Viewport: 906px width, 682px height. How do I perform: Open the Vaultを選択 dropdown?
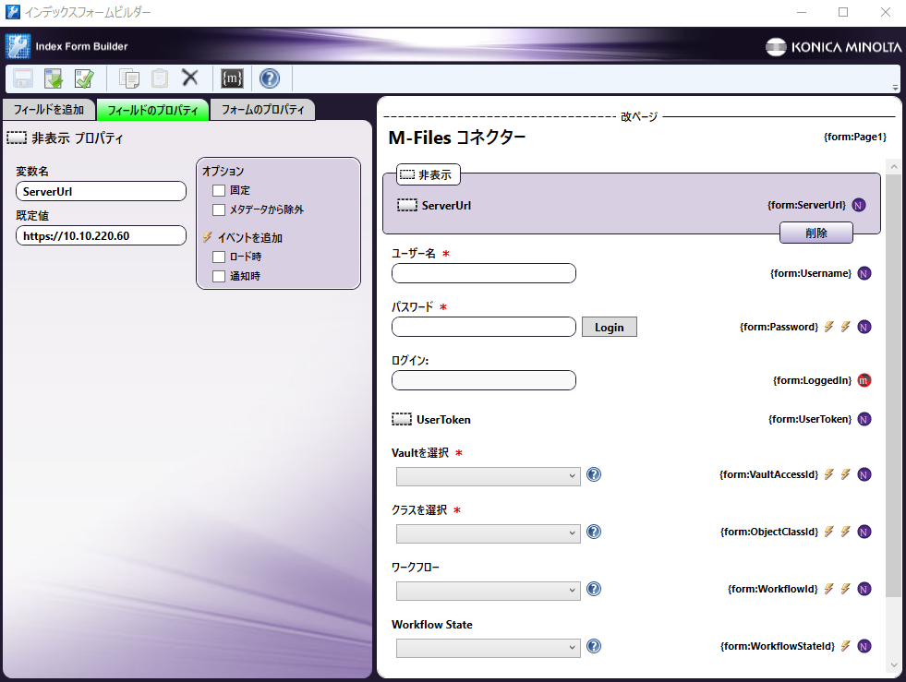pos(489,476)
